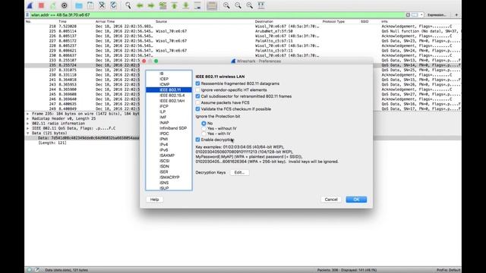Zoom in the packet text

(226, 5)
